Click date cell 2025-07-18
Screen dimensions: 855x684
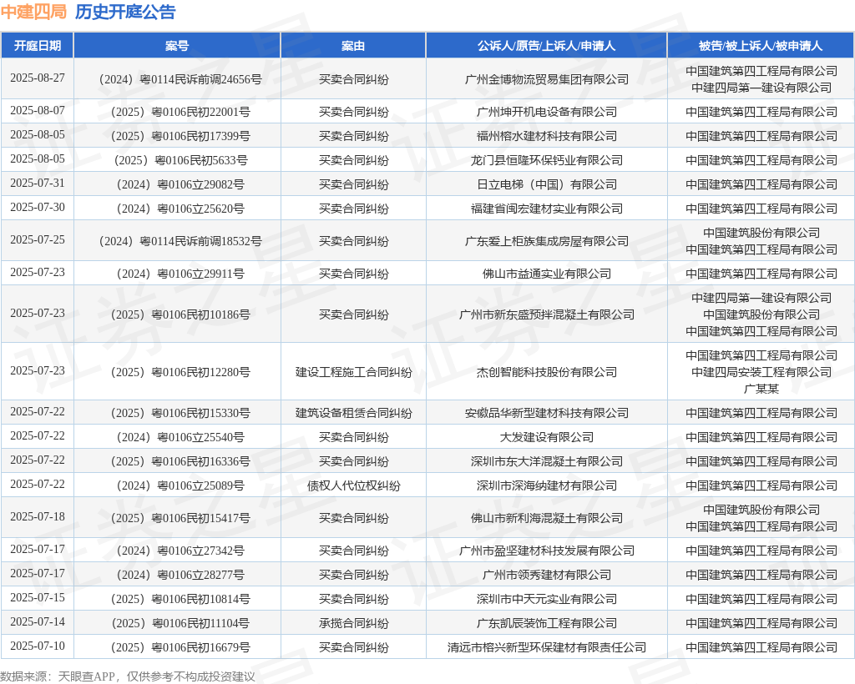pos(37,517)
